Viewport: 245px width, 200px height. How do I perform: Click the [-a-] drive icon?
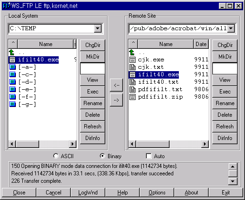13,67
